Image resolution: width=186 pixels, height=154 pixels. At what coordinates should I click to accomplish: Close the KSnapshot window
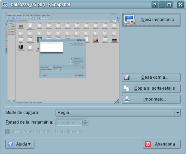180,5
